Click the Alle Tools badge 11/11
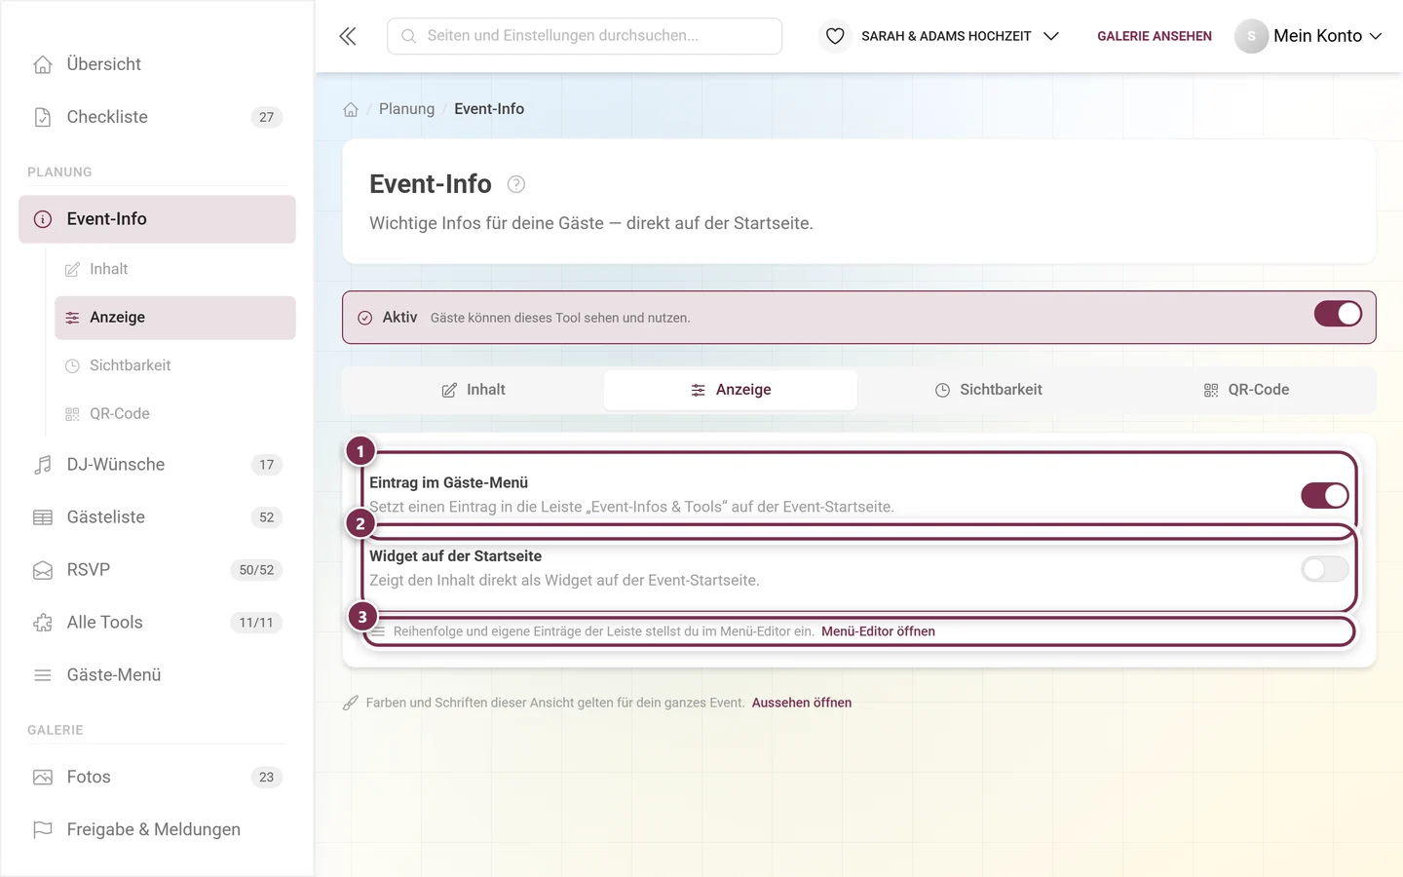 [256, 623]
